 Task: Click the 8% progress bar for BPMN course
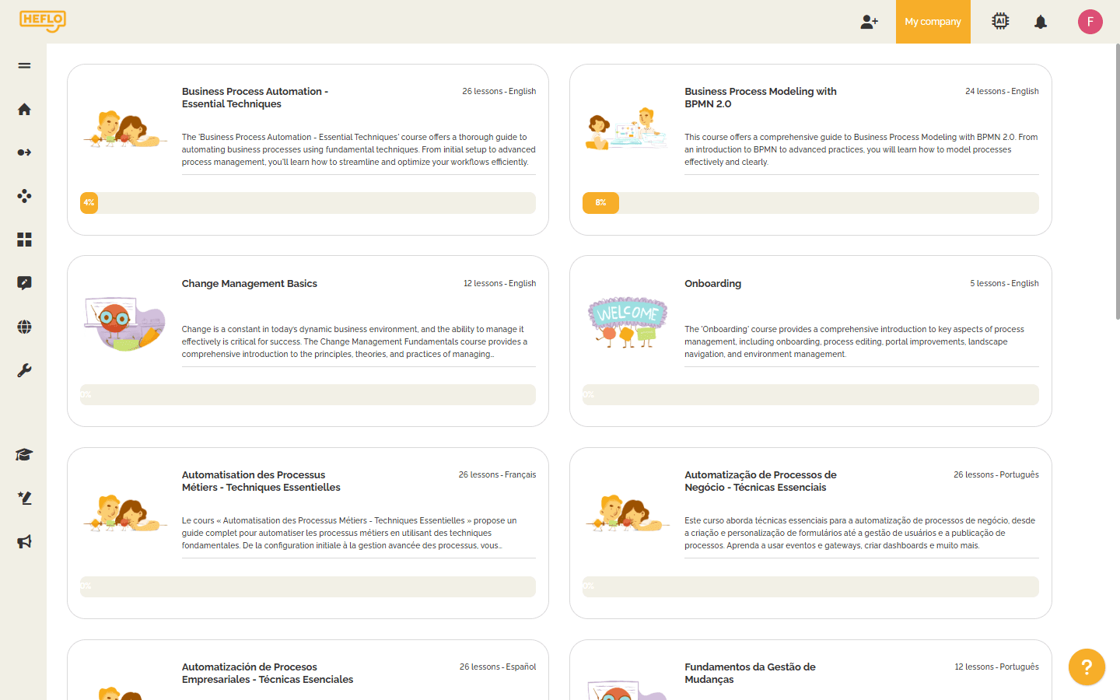pos(810,203)
